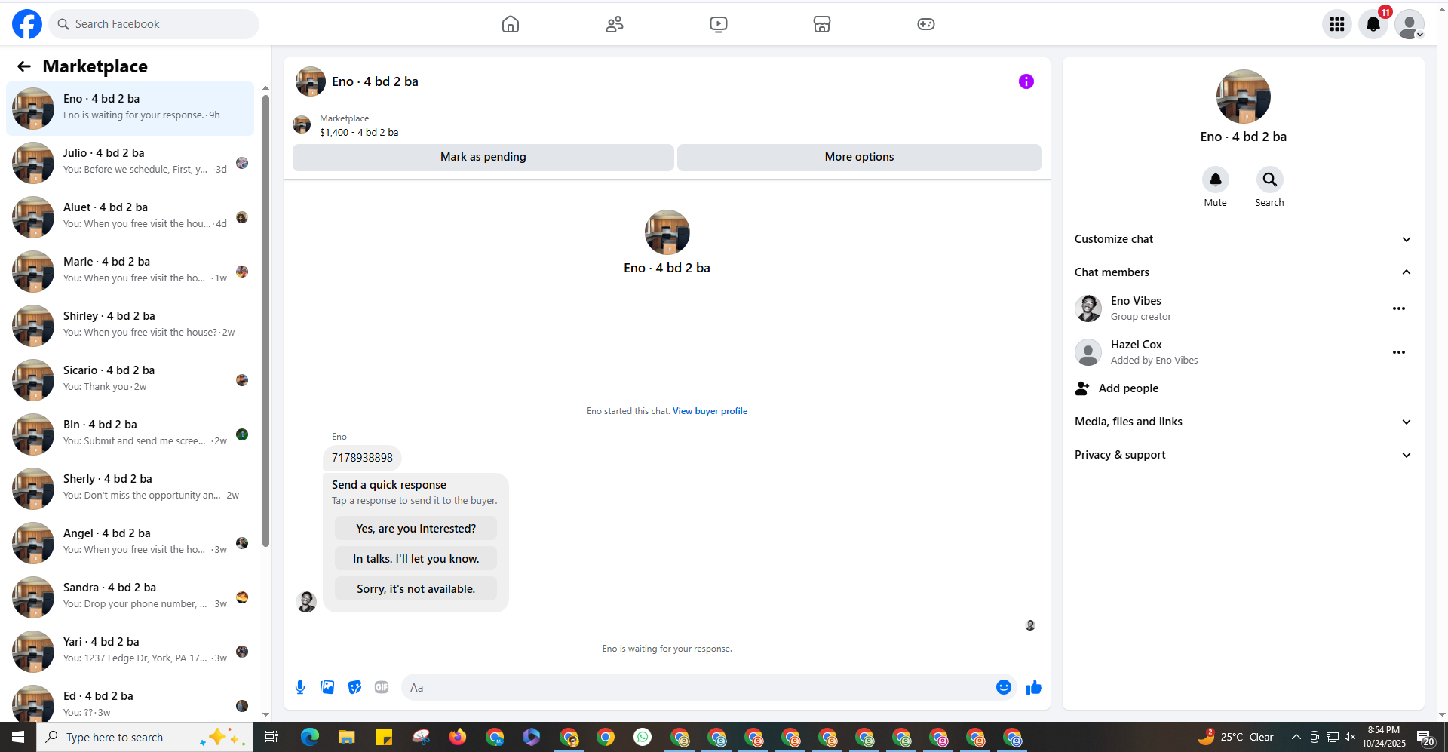Open Sandra · 4 bd 2 ba conversation

coord(130,597)
